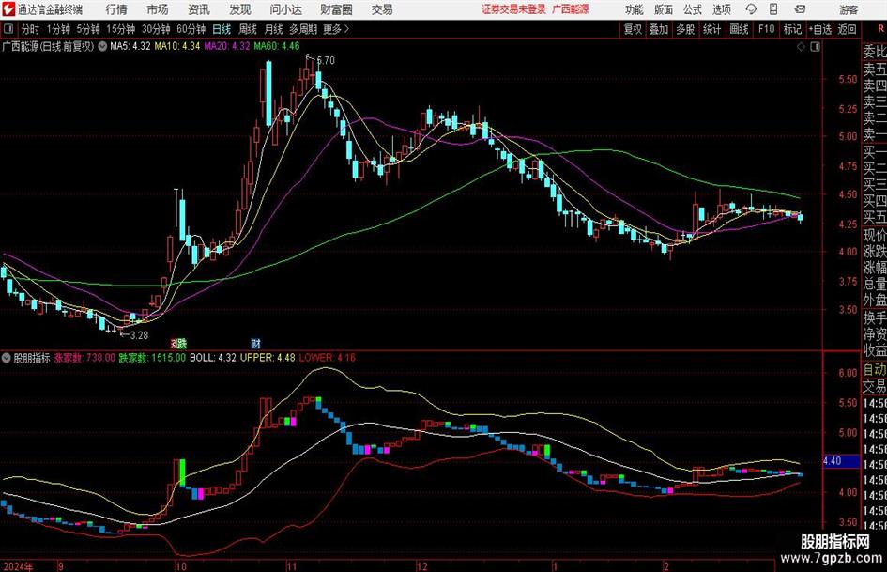Screen dimensions: 887x572
Task: Click the 股朋指标 indicator name
Action: [x=32, y=358]
